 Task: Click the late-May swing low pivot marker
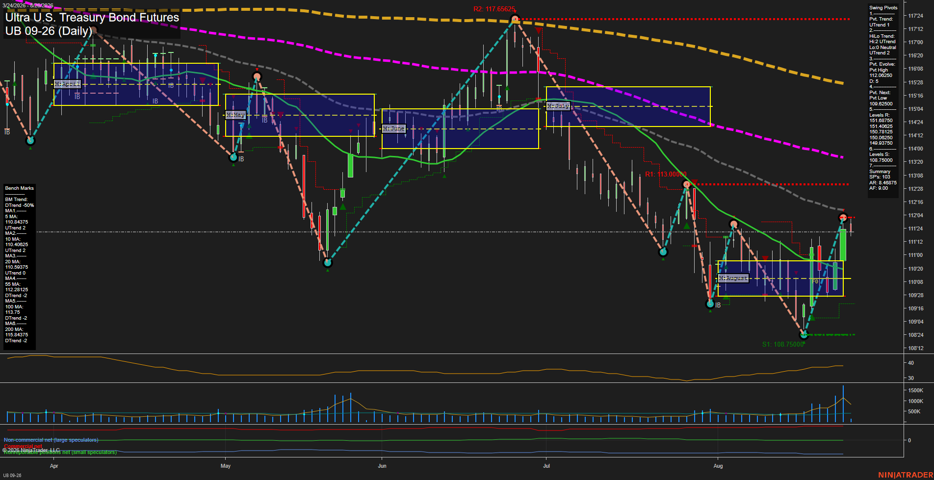[x=328, y=263]
